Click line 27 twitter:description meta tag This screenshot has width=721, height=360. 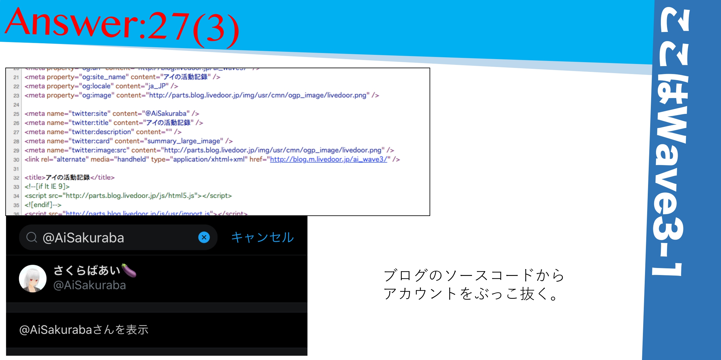pyautogui.click(x=103, y=132)
